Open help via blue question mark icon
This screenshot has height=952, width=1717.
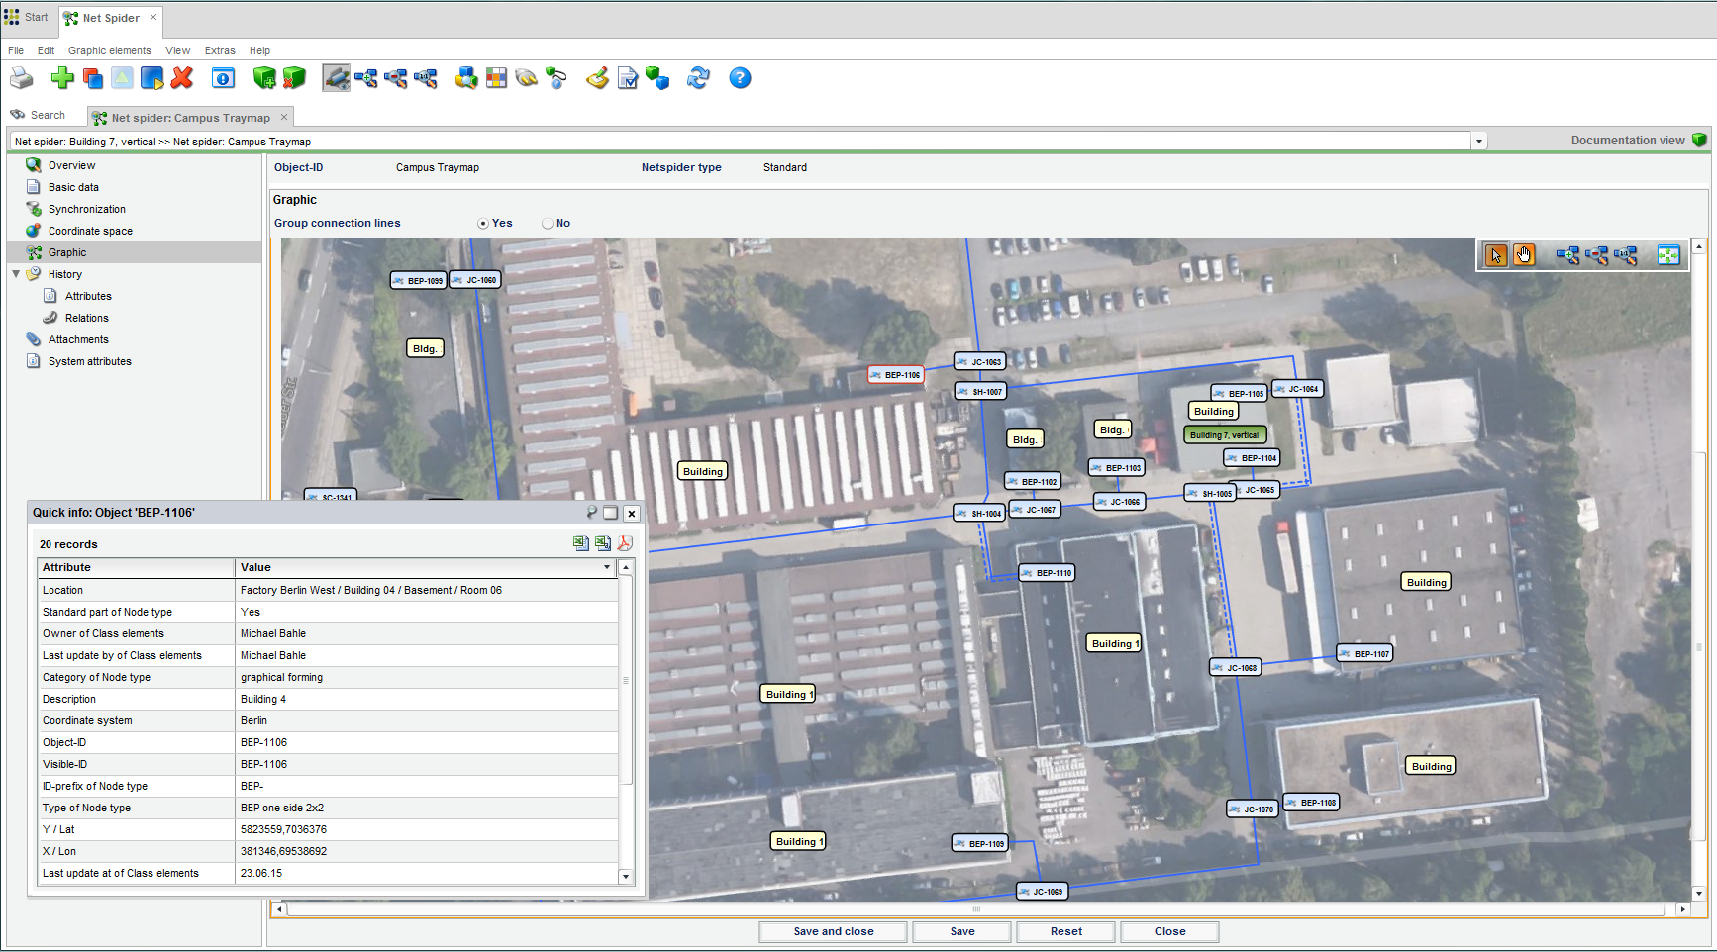coord(740,78)
